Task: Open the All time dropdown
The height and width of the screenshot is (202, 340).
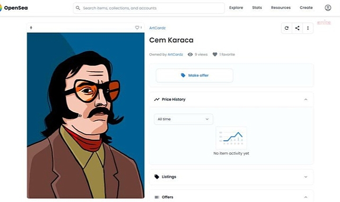Action: point(184,119)
